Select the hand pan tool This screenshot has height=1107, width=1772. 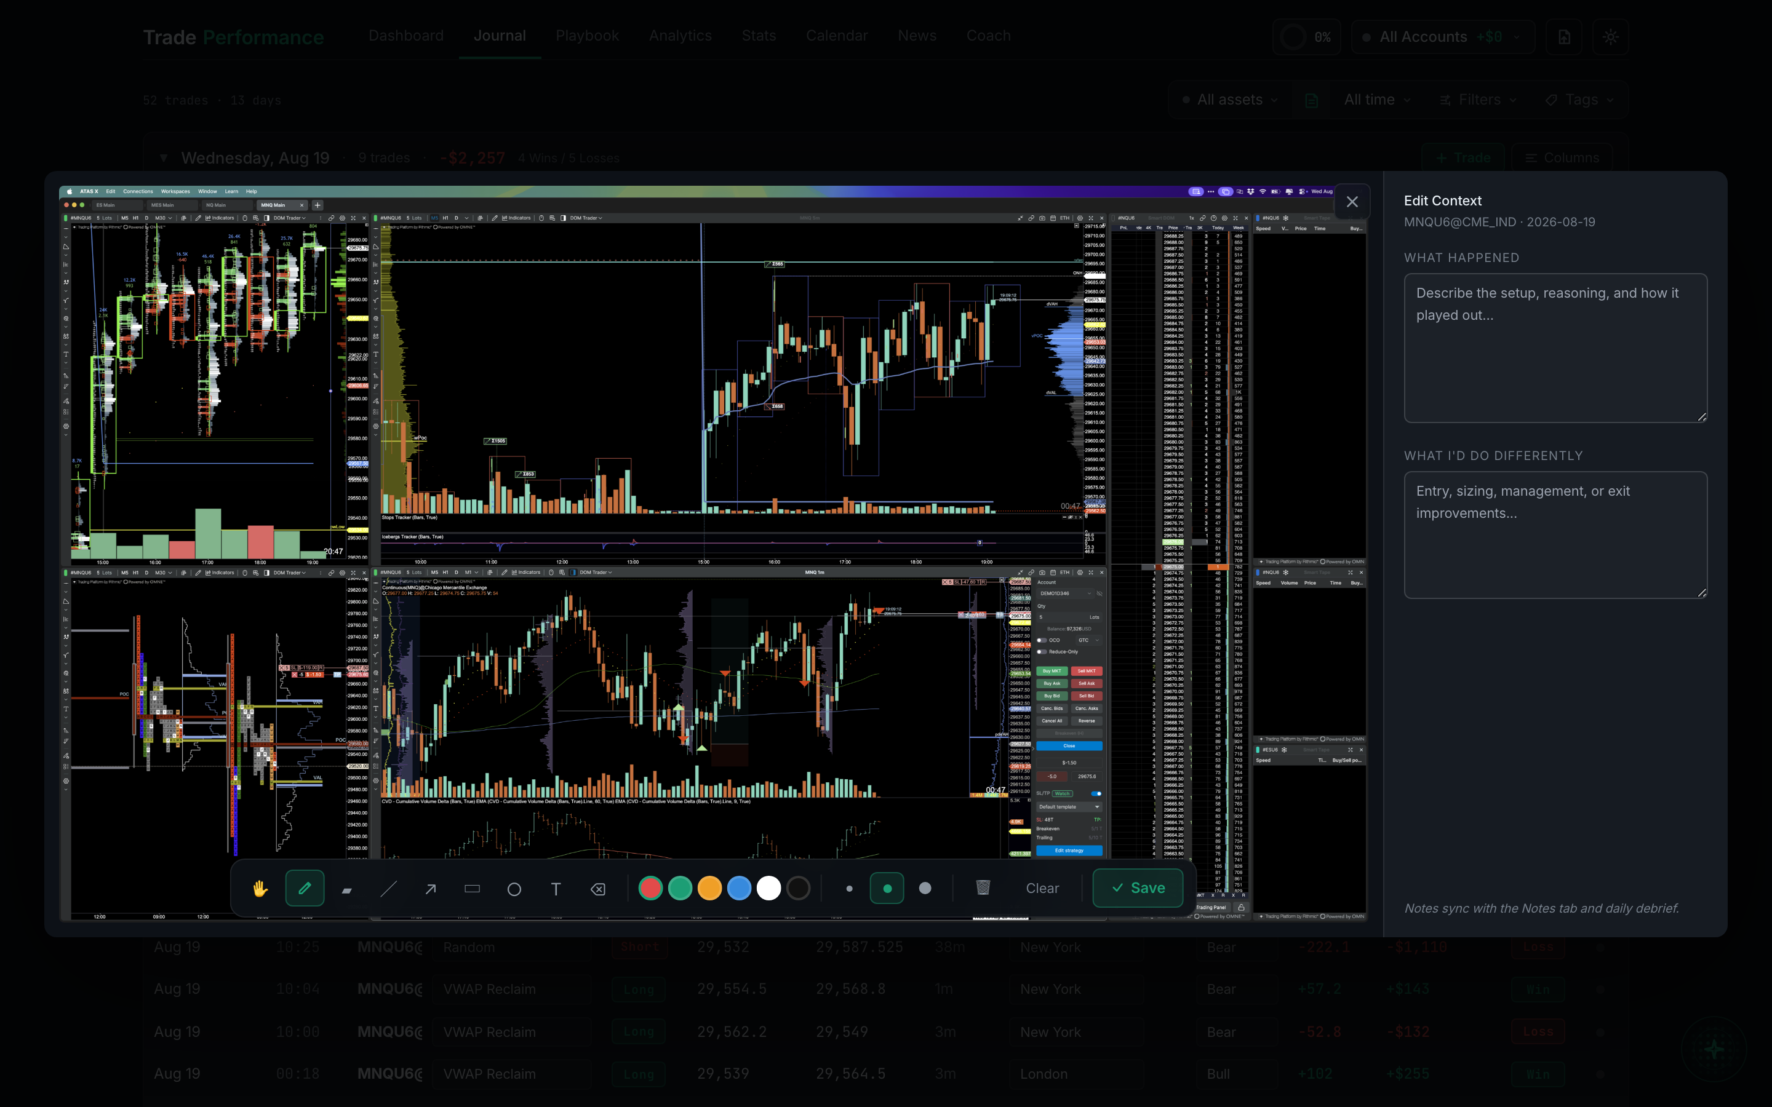click(260, 888)
